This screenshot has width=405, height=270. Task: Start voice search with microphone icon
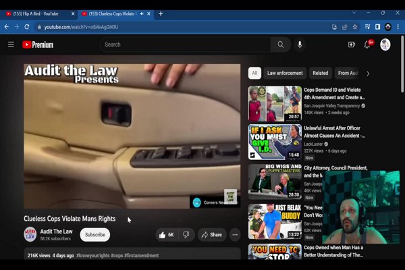300,45
